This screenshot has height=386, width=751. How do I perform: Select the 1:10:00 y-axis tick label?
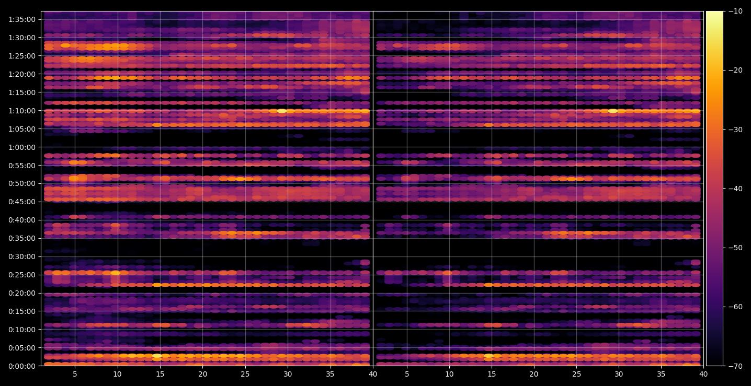[22, 111]
